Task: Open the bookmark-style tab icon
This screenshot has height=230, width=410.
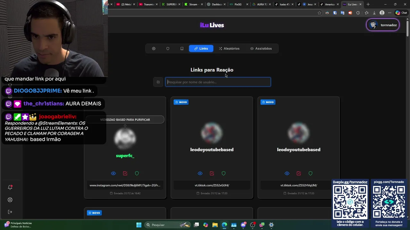Action: pyautogui.click(x=182, y=49)
